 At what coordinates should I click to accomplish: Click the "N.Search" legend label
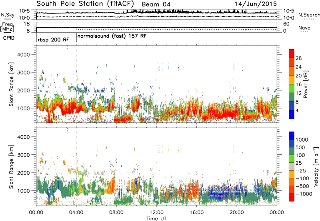[309, 15]
